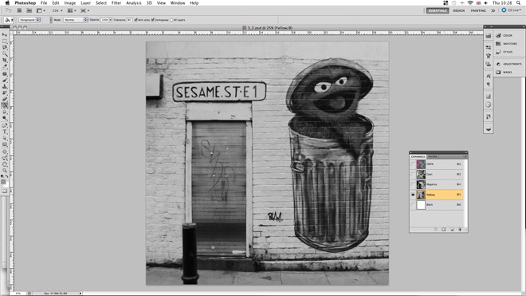The height and width of the screenshot is (296, 526).
Task: Open CS Live button
Action: (511, 10)
